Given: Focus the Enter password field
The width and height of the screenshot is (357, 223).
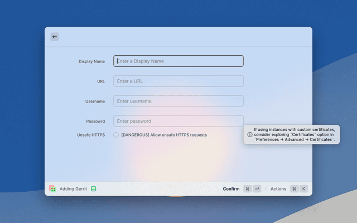Looking at the screenshot, I should [x=178, y=121].
